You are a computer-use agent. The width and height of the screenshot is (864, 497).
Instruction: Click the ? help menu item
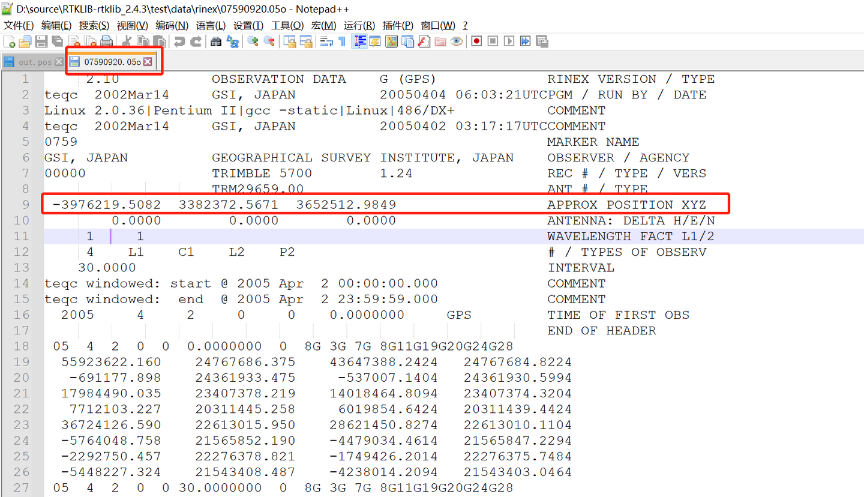point(465,25)
